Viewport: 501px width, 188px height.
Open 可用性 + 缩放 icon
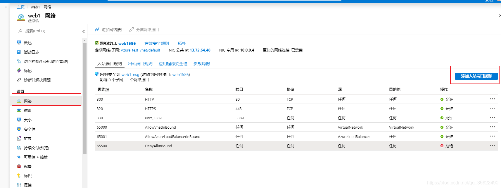19,157
